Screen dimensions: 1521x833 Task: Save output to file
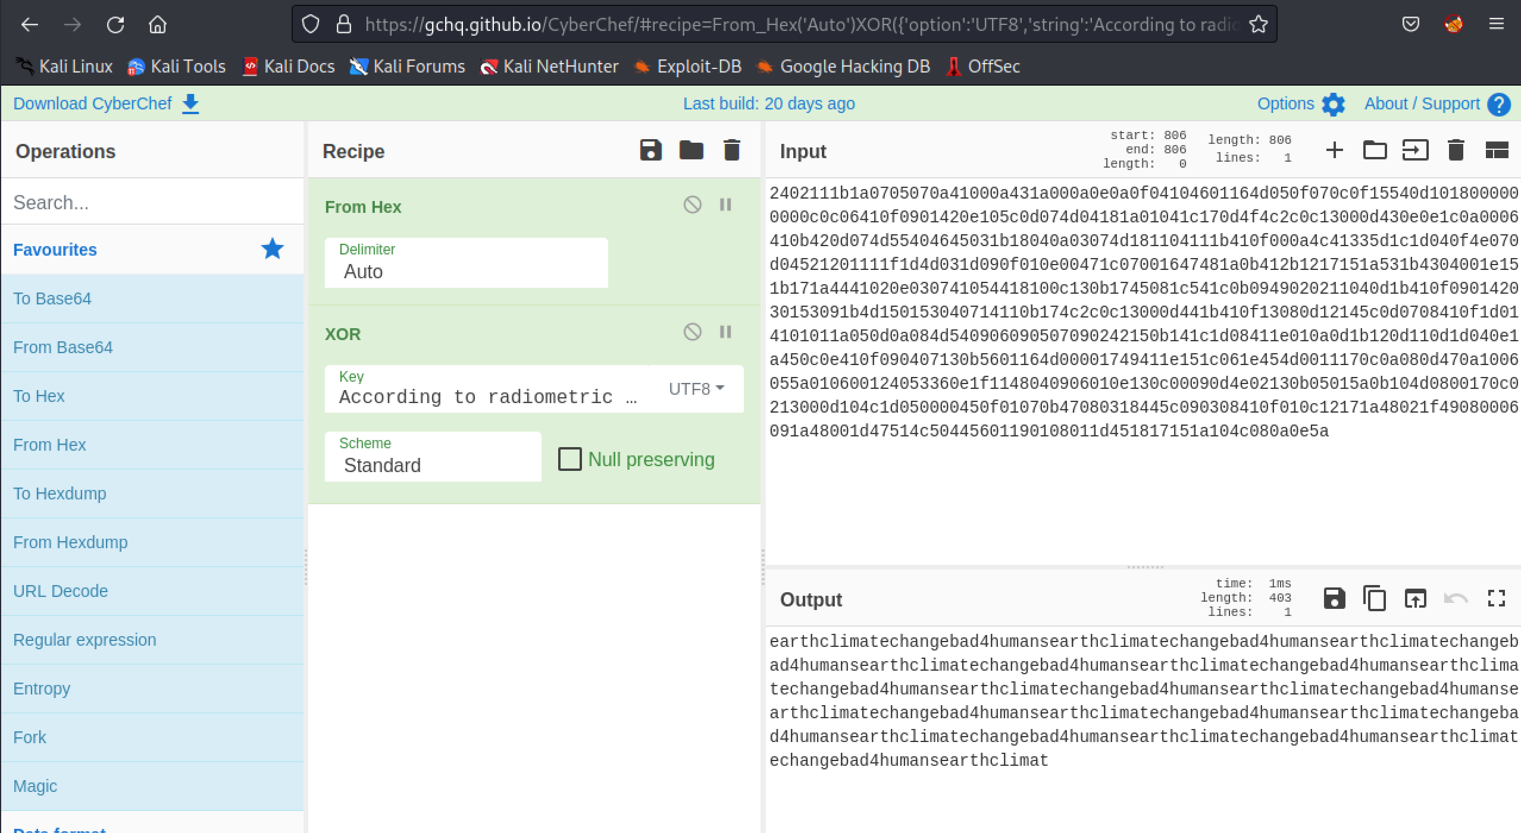pos(1334,598)
